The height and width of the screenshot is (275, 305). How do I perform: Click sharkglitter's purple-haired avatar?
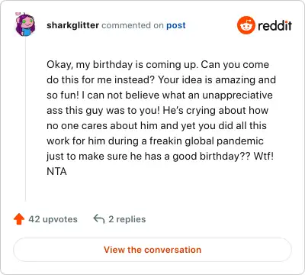click(25, 24)
